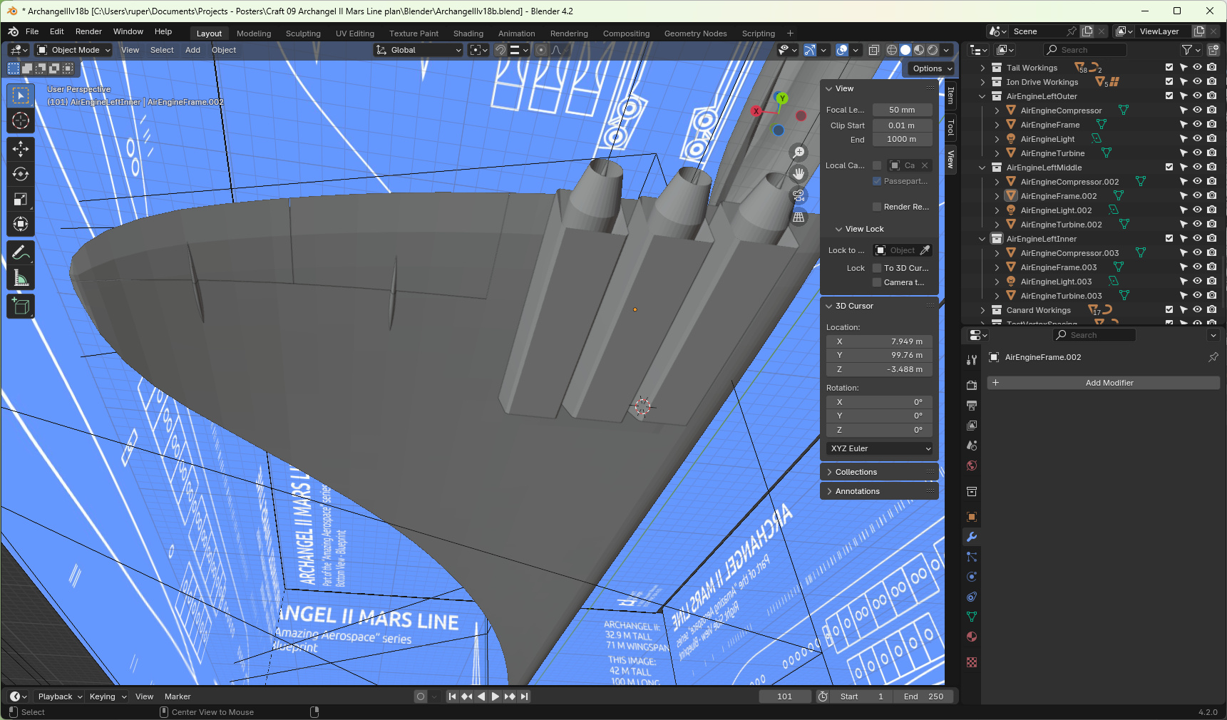
Task: Open Global transform orientation dropdown
Action: tap(419, 50)
